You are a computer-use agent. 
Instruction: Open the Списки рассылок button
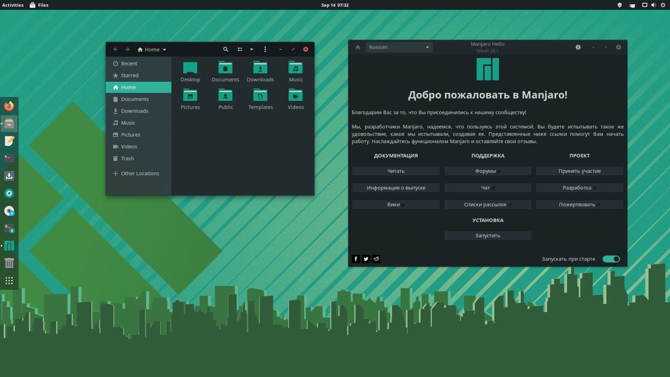(488, 204)
